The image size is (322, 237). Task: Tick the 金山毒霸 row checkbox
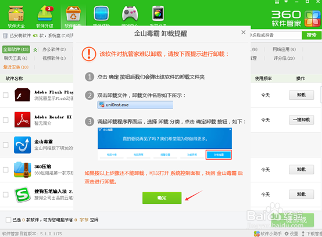click(6, 145)
